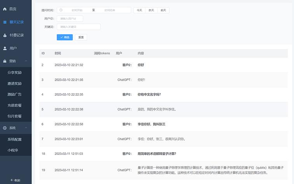Click the quantum computing answer in row 19
The width and height of the screenshot is (294, 184).
210,170
